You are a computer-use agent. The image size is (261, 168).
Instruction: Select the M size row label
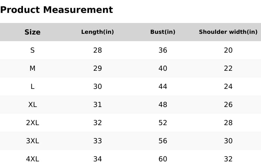click(x=32, y=68)
